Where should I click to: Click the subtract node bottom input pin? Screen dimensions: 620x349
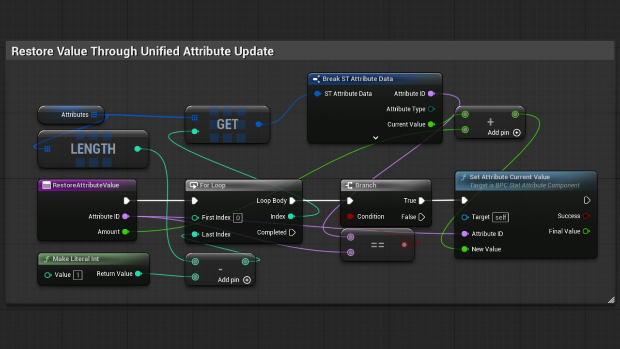(x=195, y=277)
